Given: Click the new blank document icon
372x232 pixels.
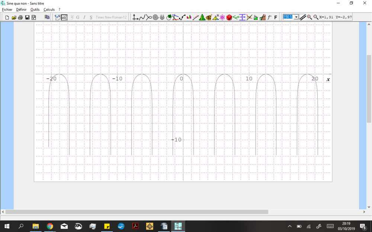Looking at the screenshot, I should 7,17.
